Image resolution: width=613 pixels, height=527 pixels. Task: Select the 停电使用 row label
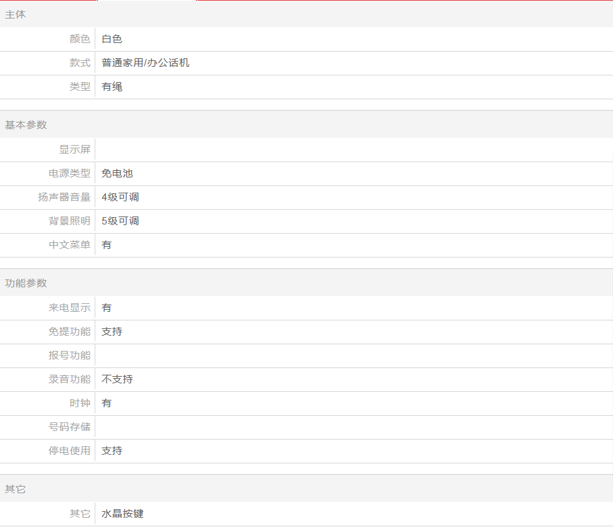click(70, 451)
